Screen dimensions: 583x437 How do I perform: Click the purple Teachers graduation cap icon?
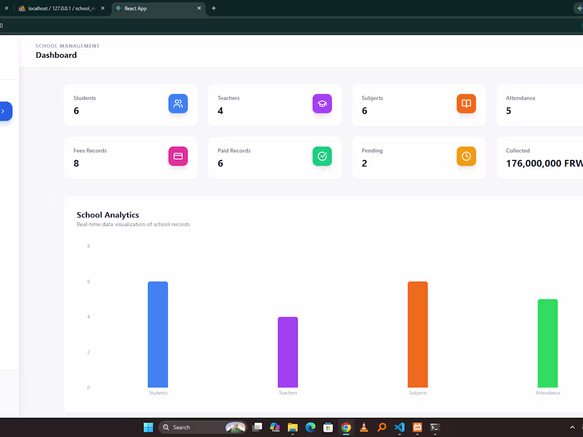(x=322, y=104)
